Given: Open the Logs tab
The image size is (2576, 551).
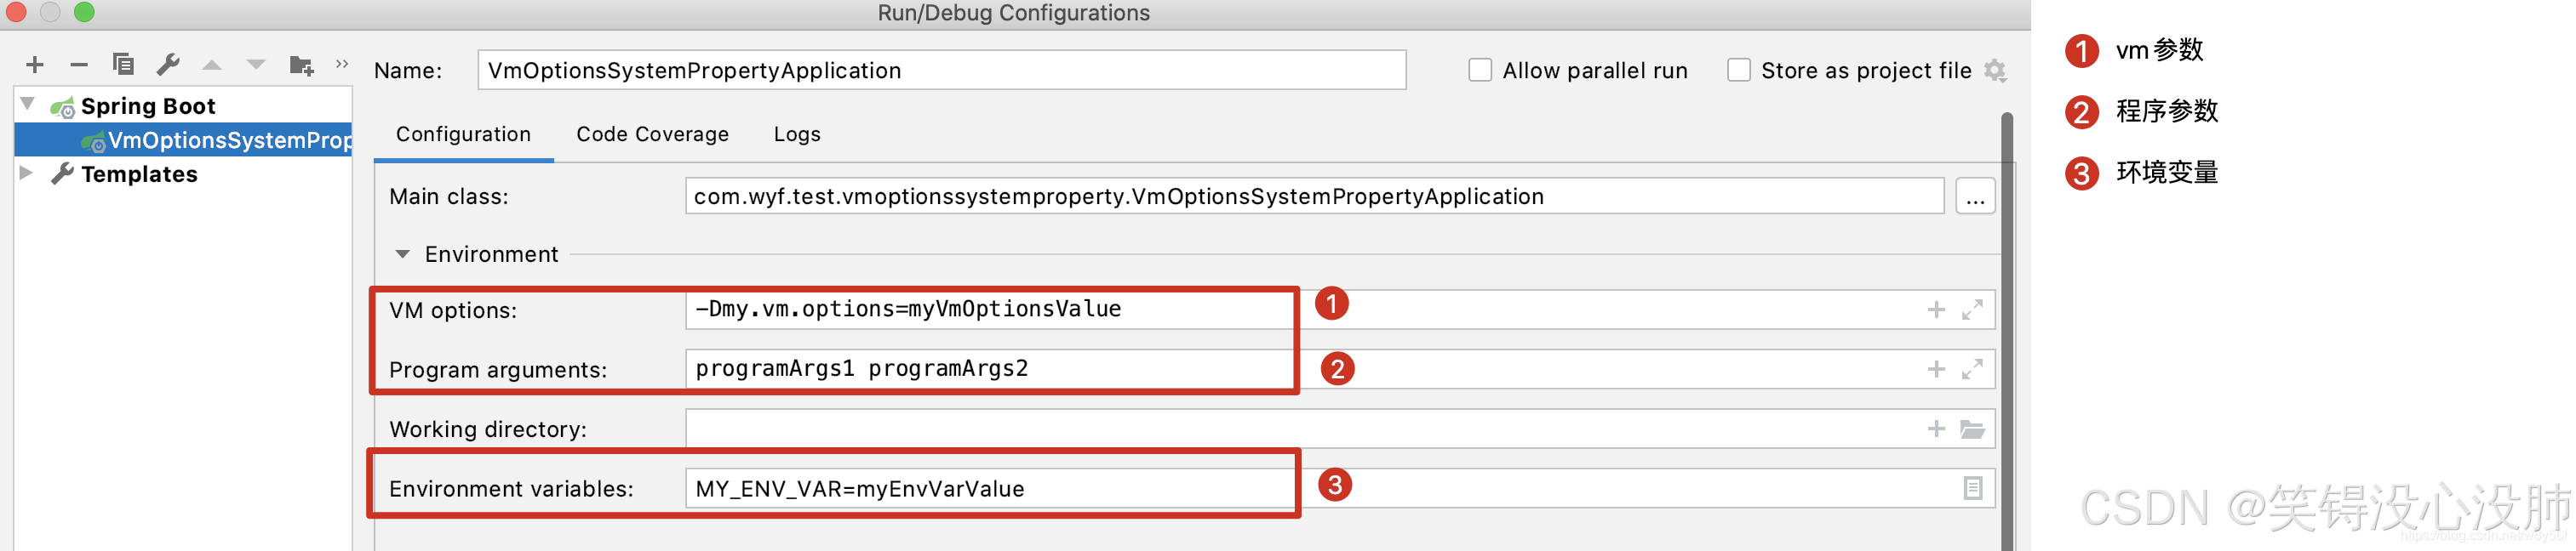Looking at the screenshot, I should click(797, 134).
